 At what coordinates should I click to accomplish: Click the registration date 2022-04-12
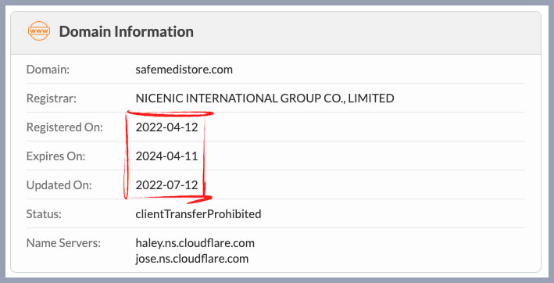tap(166, 127)
